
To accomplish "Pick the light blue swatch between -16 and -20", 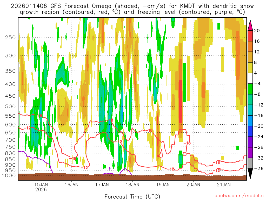I will [x=250, y=121].
